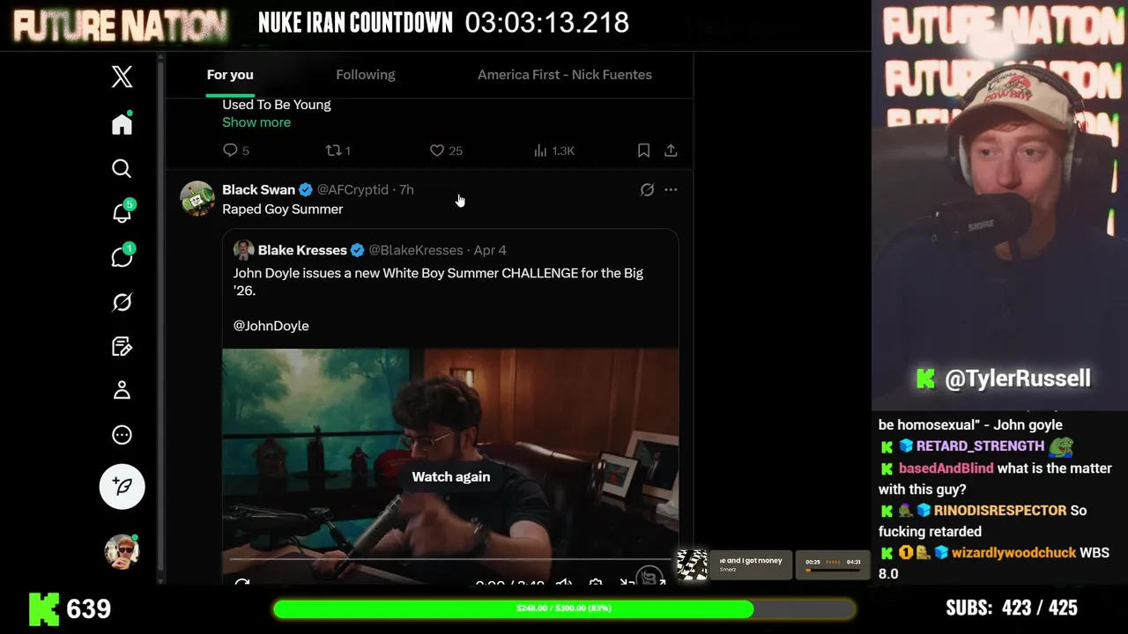Share the top post

click(671, 151)
